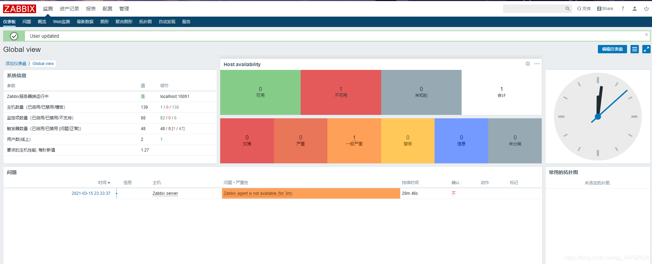Open 'Zabbix agent is not available' problem
This screenshot has height=264, width=652.
coord(258,193)
